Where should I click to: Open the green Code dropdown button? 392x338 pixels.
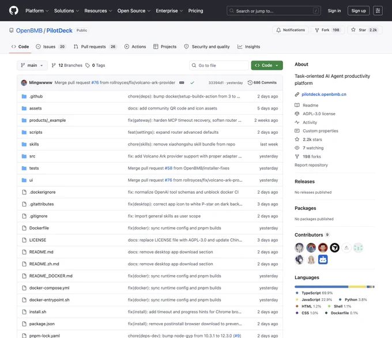pyautogui.click(x=267, y=65)
